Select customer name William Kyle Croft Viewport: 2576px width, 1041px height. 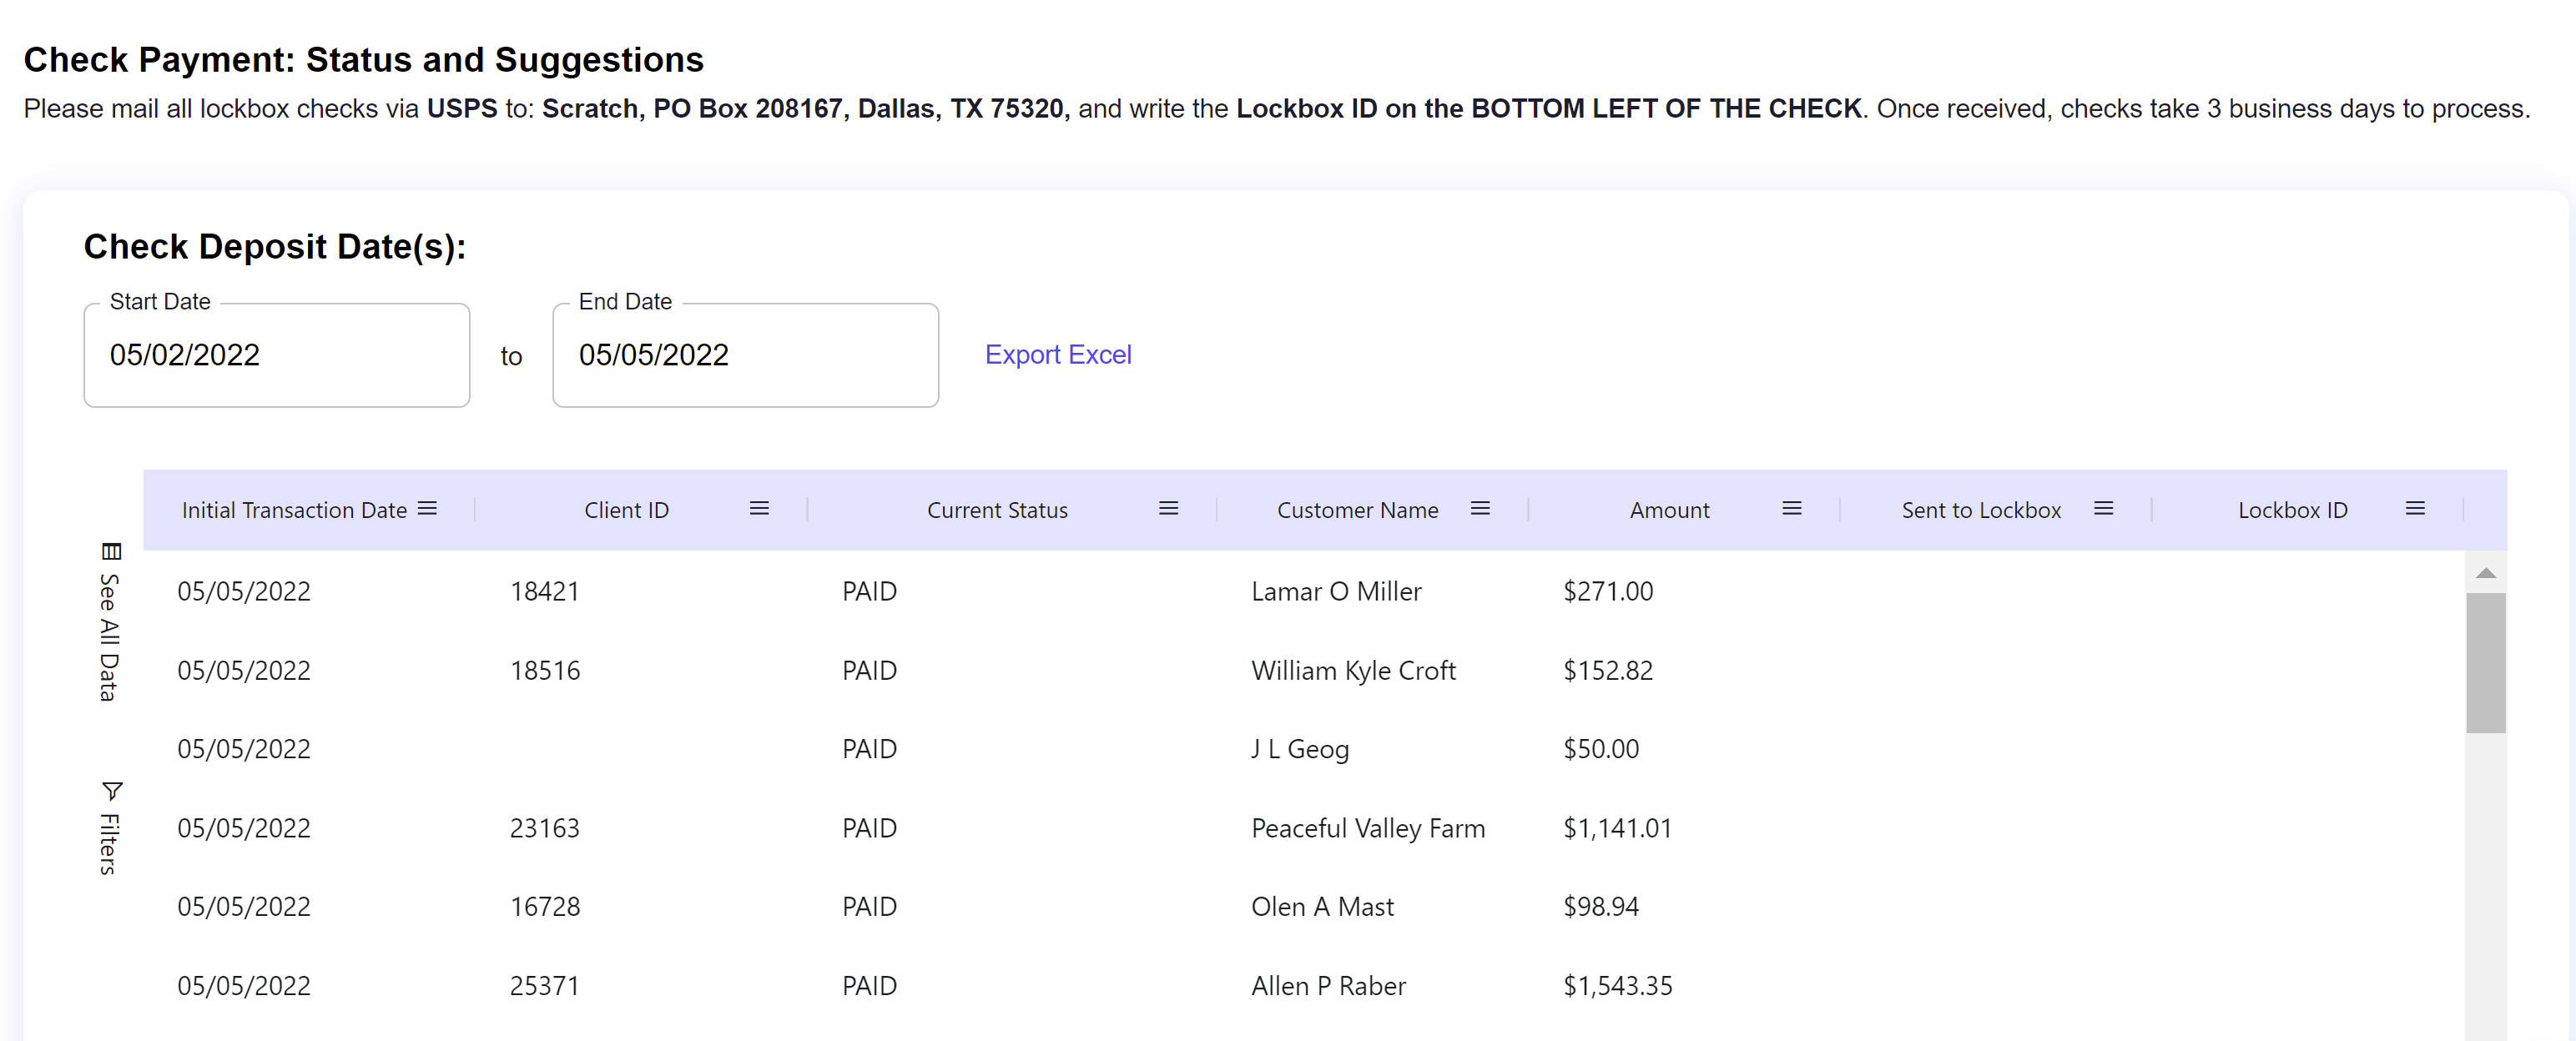tap(1353, 670)
